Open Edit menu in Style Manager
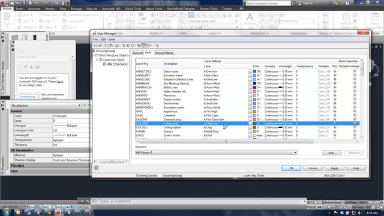Screen dimensions: 384x216 coord(103,39)
